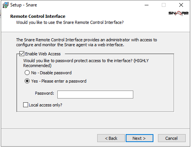This screenshot has width=191, height=147.
Task: Click the 'Password:' field label
Action: pos(44,93)
